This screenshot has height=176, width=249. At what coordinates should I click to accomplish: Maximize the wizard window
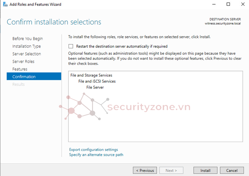228,4
